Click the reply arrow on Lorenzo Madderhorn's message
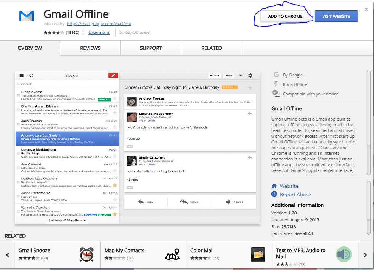This screenshot has width=374, height=270. [x=250, y=113]
